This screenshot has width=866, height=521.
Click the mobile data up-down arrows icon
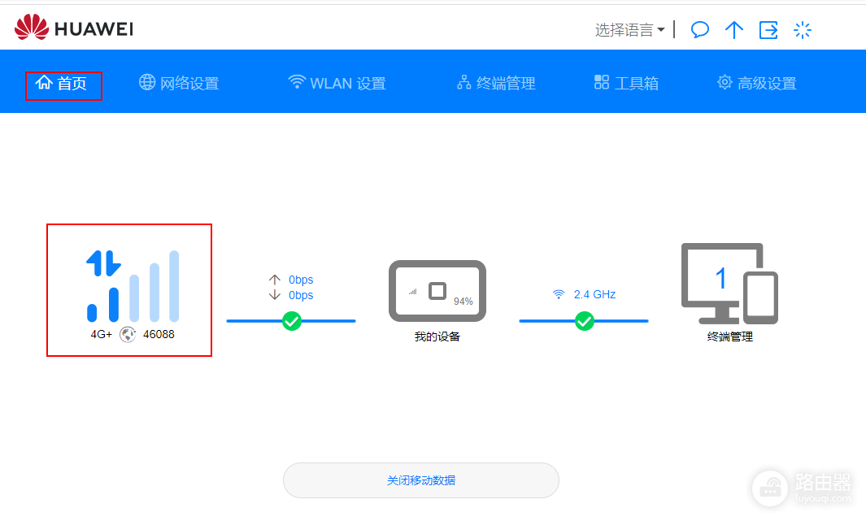(103, 263)
